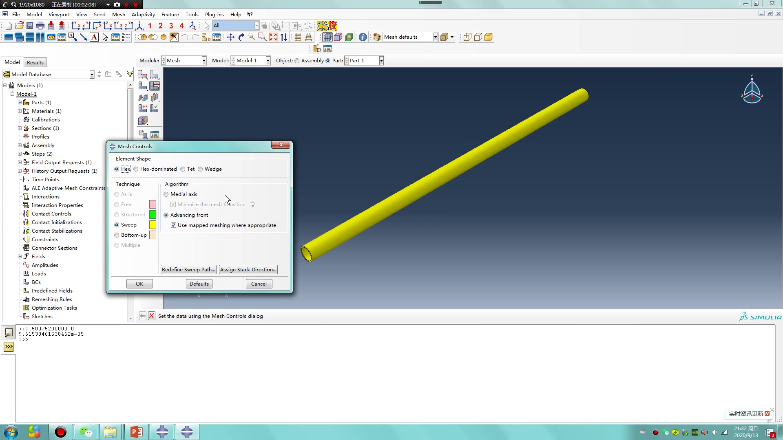Click the Verify Mesh tool icon
The image size is (783, 440).
tap(154, 108)
